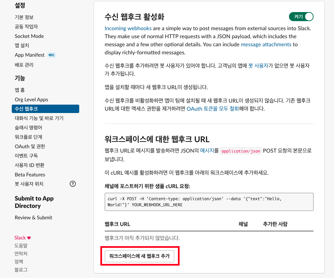
Task: Click the 메시지 link in webhook URL section
Action: (x=207, y=151)
